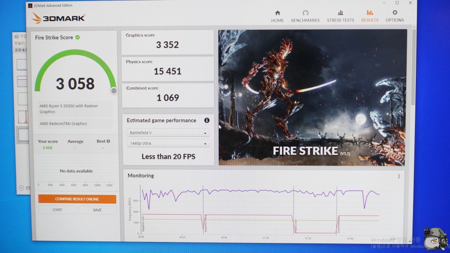This screenshot has width=450, height=253.
Task: Click the AMD Ryzen 5 5500U text
Action: pyautogui.click(x=69, y=108)
